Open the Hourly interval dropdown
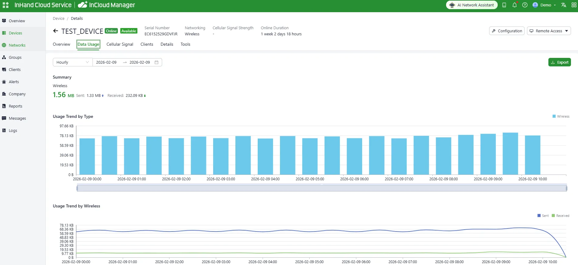The height and width of the screenshot is (265, 578). tap(73, 62)
